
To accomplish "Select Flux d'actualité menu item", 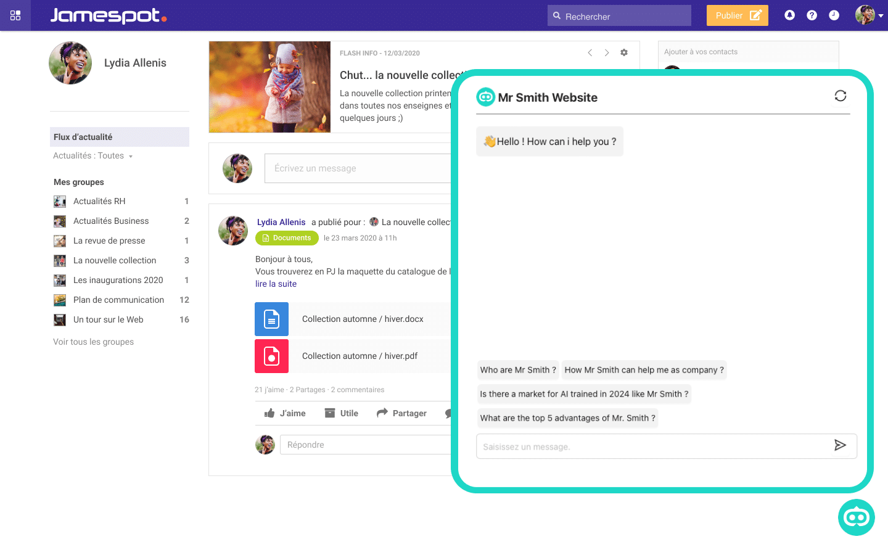I will point(120,137).
